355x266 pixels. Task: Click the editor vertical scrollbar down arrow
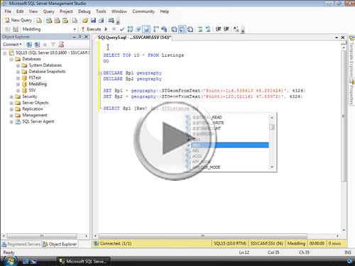coord(344,230)
